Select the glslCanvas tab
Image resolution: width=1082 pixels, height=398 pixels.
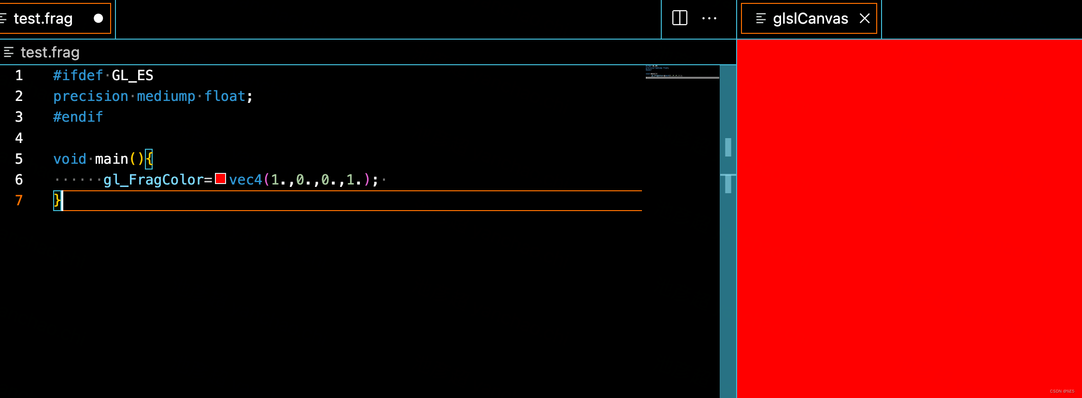810,18
